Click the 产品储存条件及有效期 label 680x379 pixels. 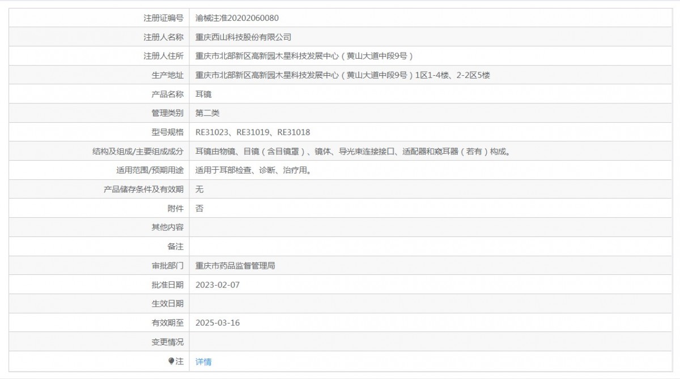(x=144, y=189)
